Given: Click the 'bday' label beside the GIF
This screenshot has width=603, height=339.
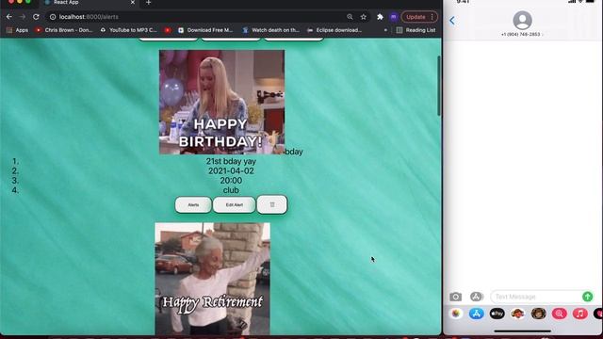Looking at the screenshot, I should [x=294, y=152].
